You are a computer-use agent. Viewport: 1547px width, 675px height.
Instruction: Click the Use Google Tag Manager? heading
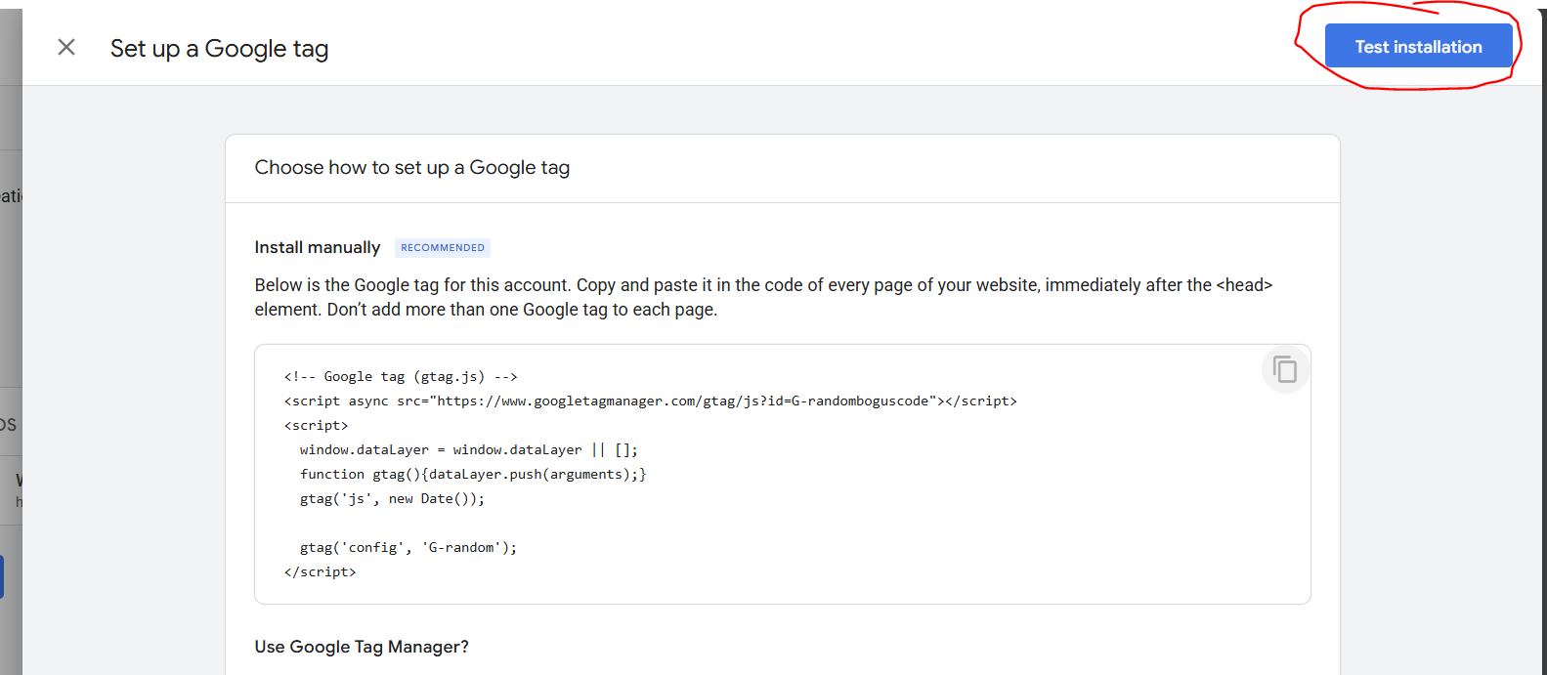tap(362, 647)
